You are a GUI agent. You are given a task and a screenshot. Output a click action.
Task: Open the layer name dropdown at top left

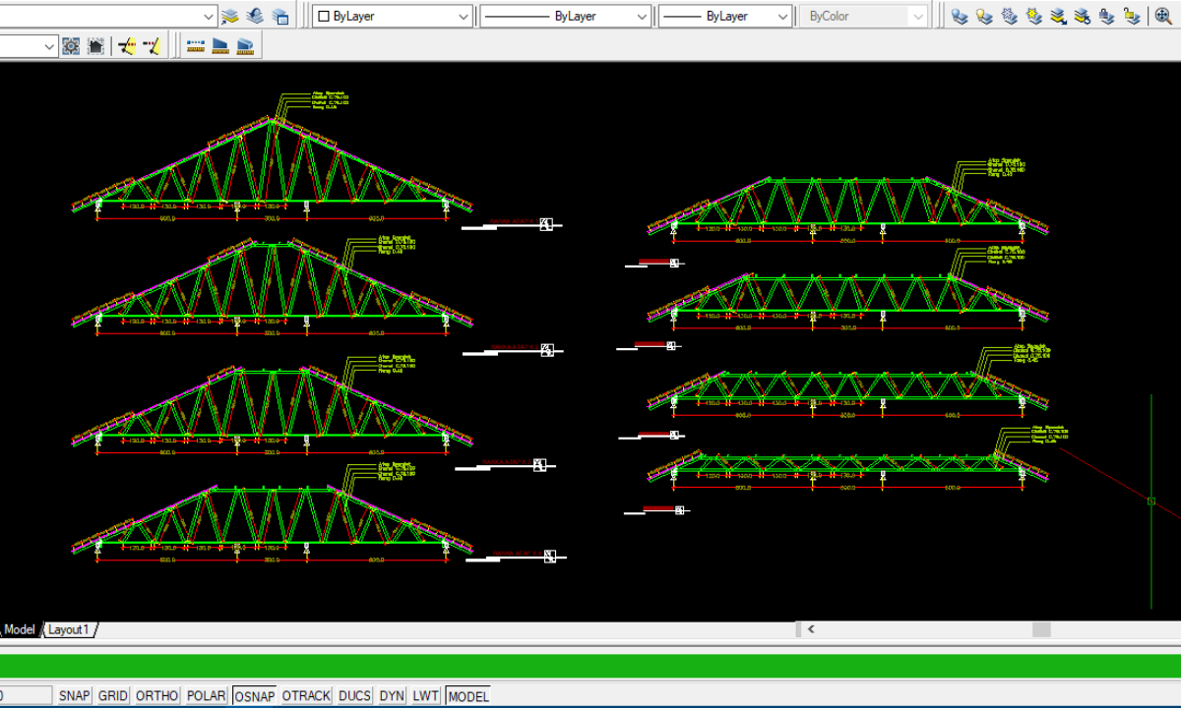tap(208, 16)
